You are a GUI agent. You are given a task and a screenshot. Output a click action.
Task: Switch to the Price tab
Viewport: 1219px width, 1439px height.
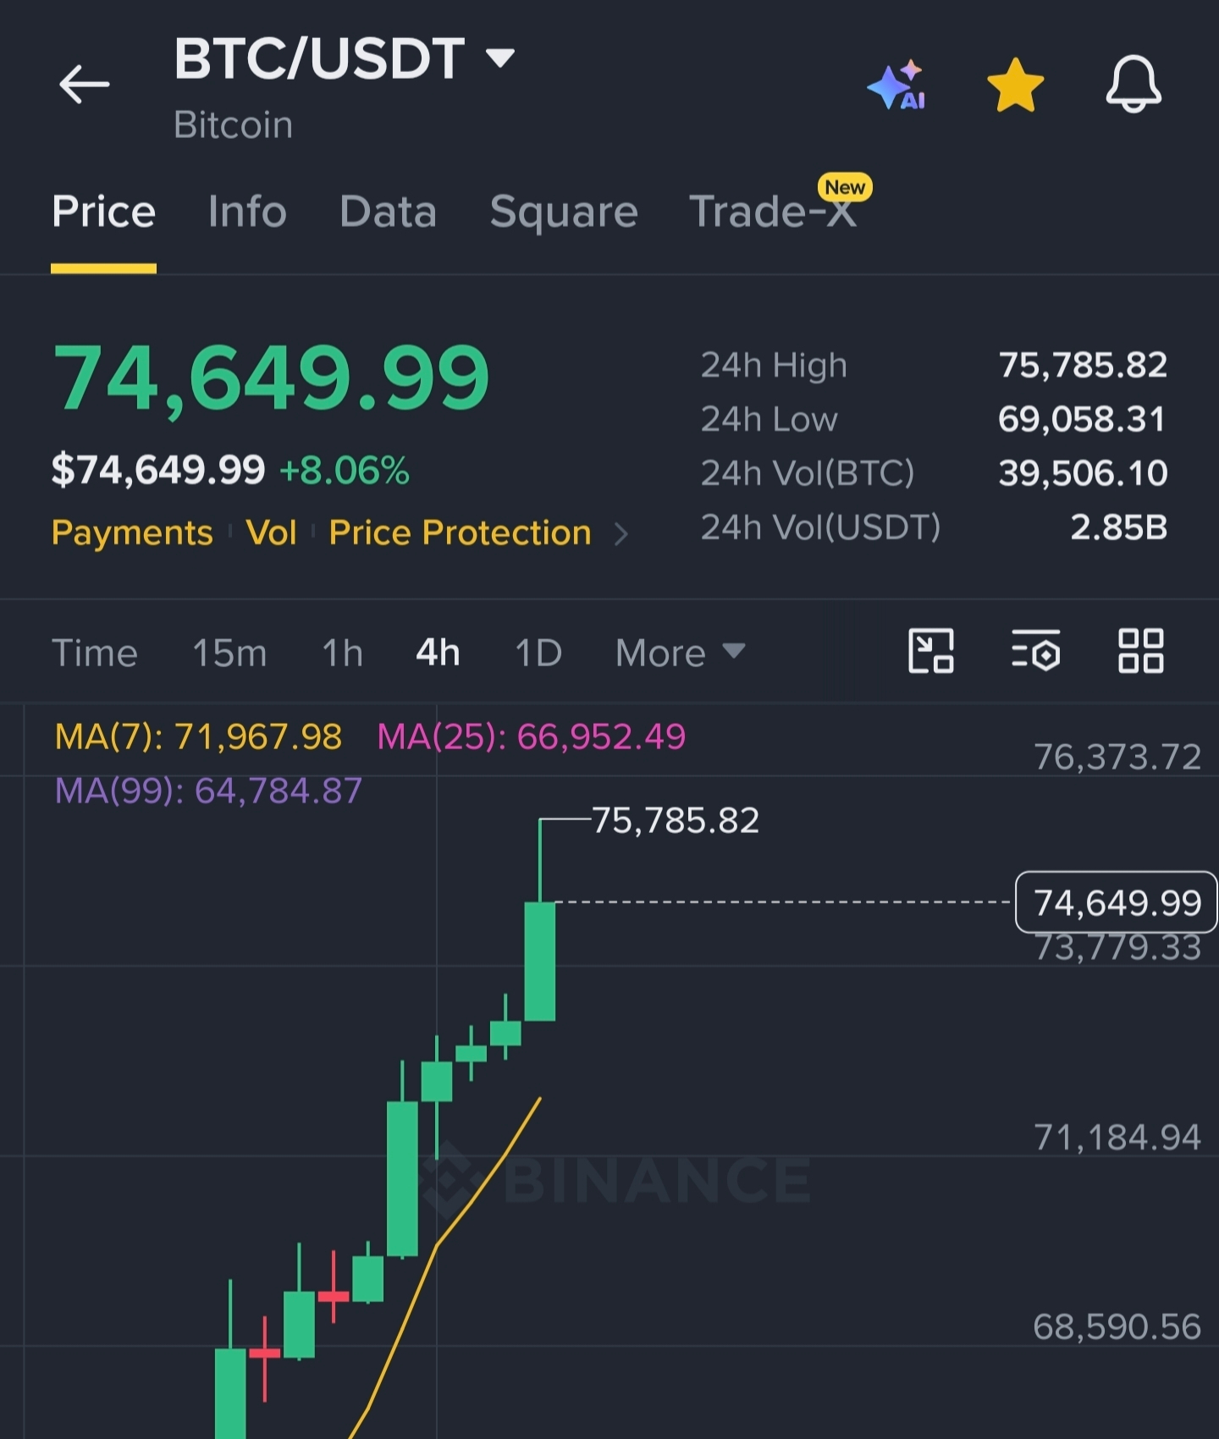click(x=103, y=211)
